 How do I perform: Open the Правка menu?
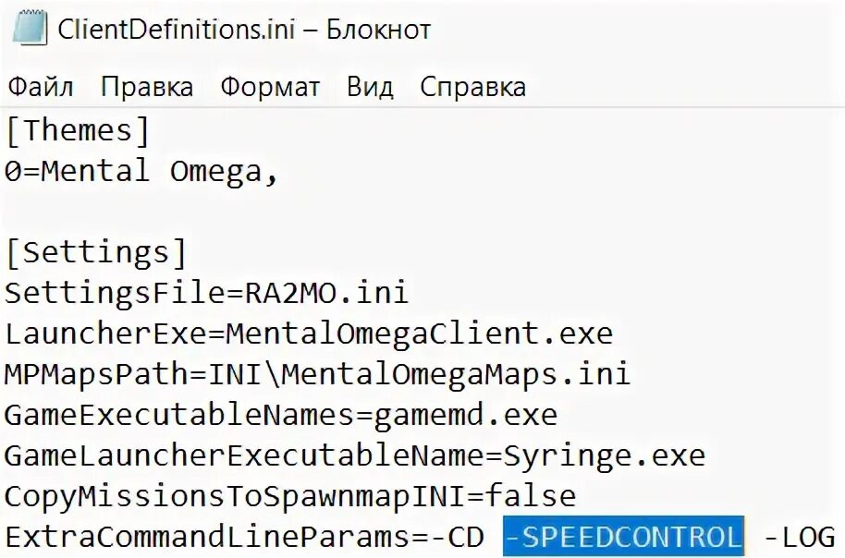point(147,87)
